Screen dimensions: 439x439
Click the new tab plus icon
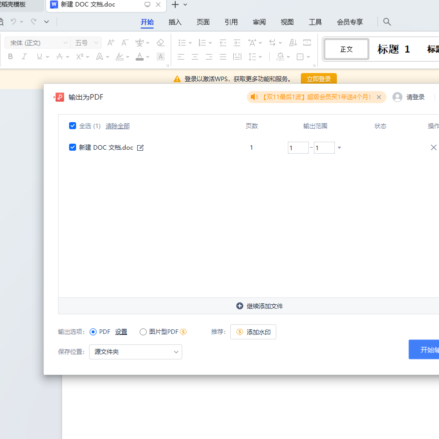tap(175, 5)
